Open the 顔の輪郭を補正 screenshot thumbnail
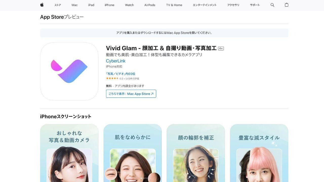Image resolution: width=324 pixels, height=182 pixels. (196, 153)
